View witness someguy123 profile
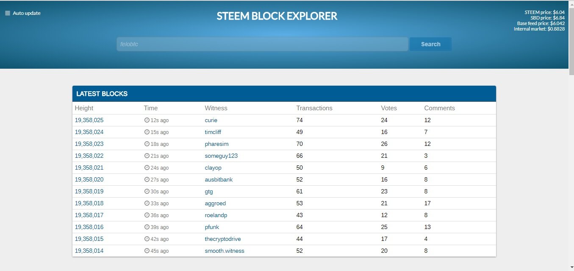Screen dimensions: 574x271 point(221,156)
